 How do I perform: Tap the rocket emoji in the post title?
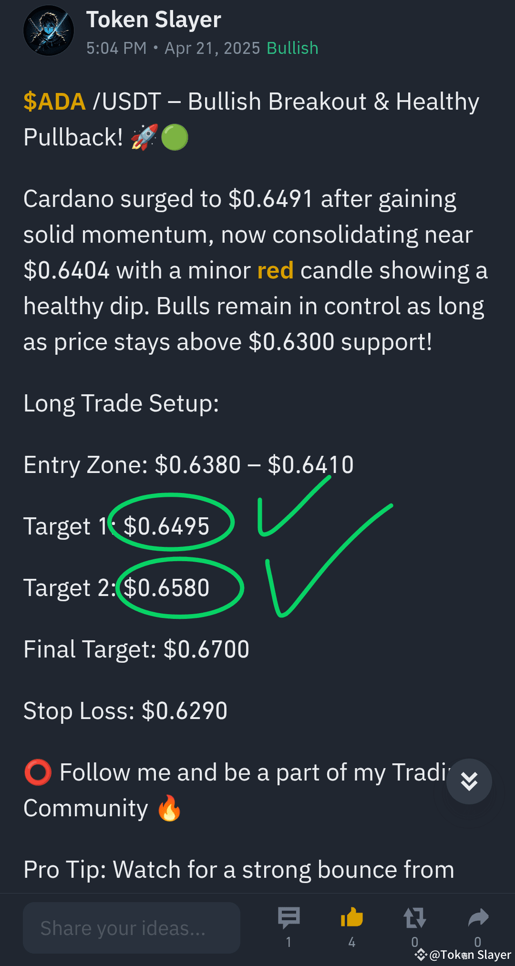pyautogui.click(x=144, y=137)
